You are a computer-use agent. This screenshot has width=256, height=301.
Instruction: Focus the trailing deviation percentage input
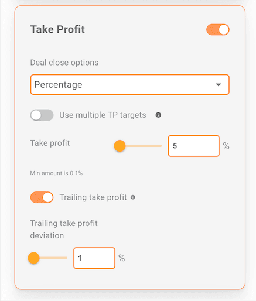click(94, 258)
